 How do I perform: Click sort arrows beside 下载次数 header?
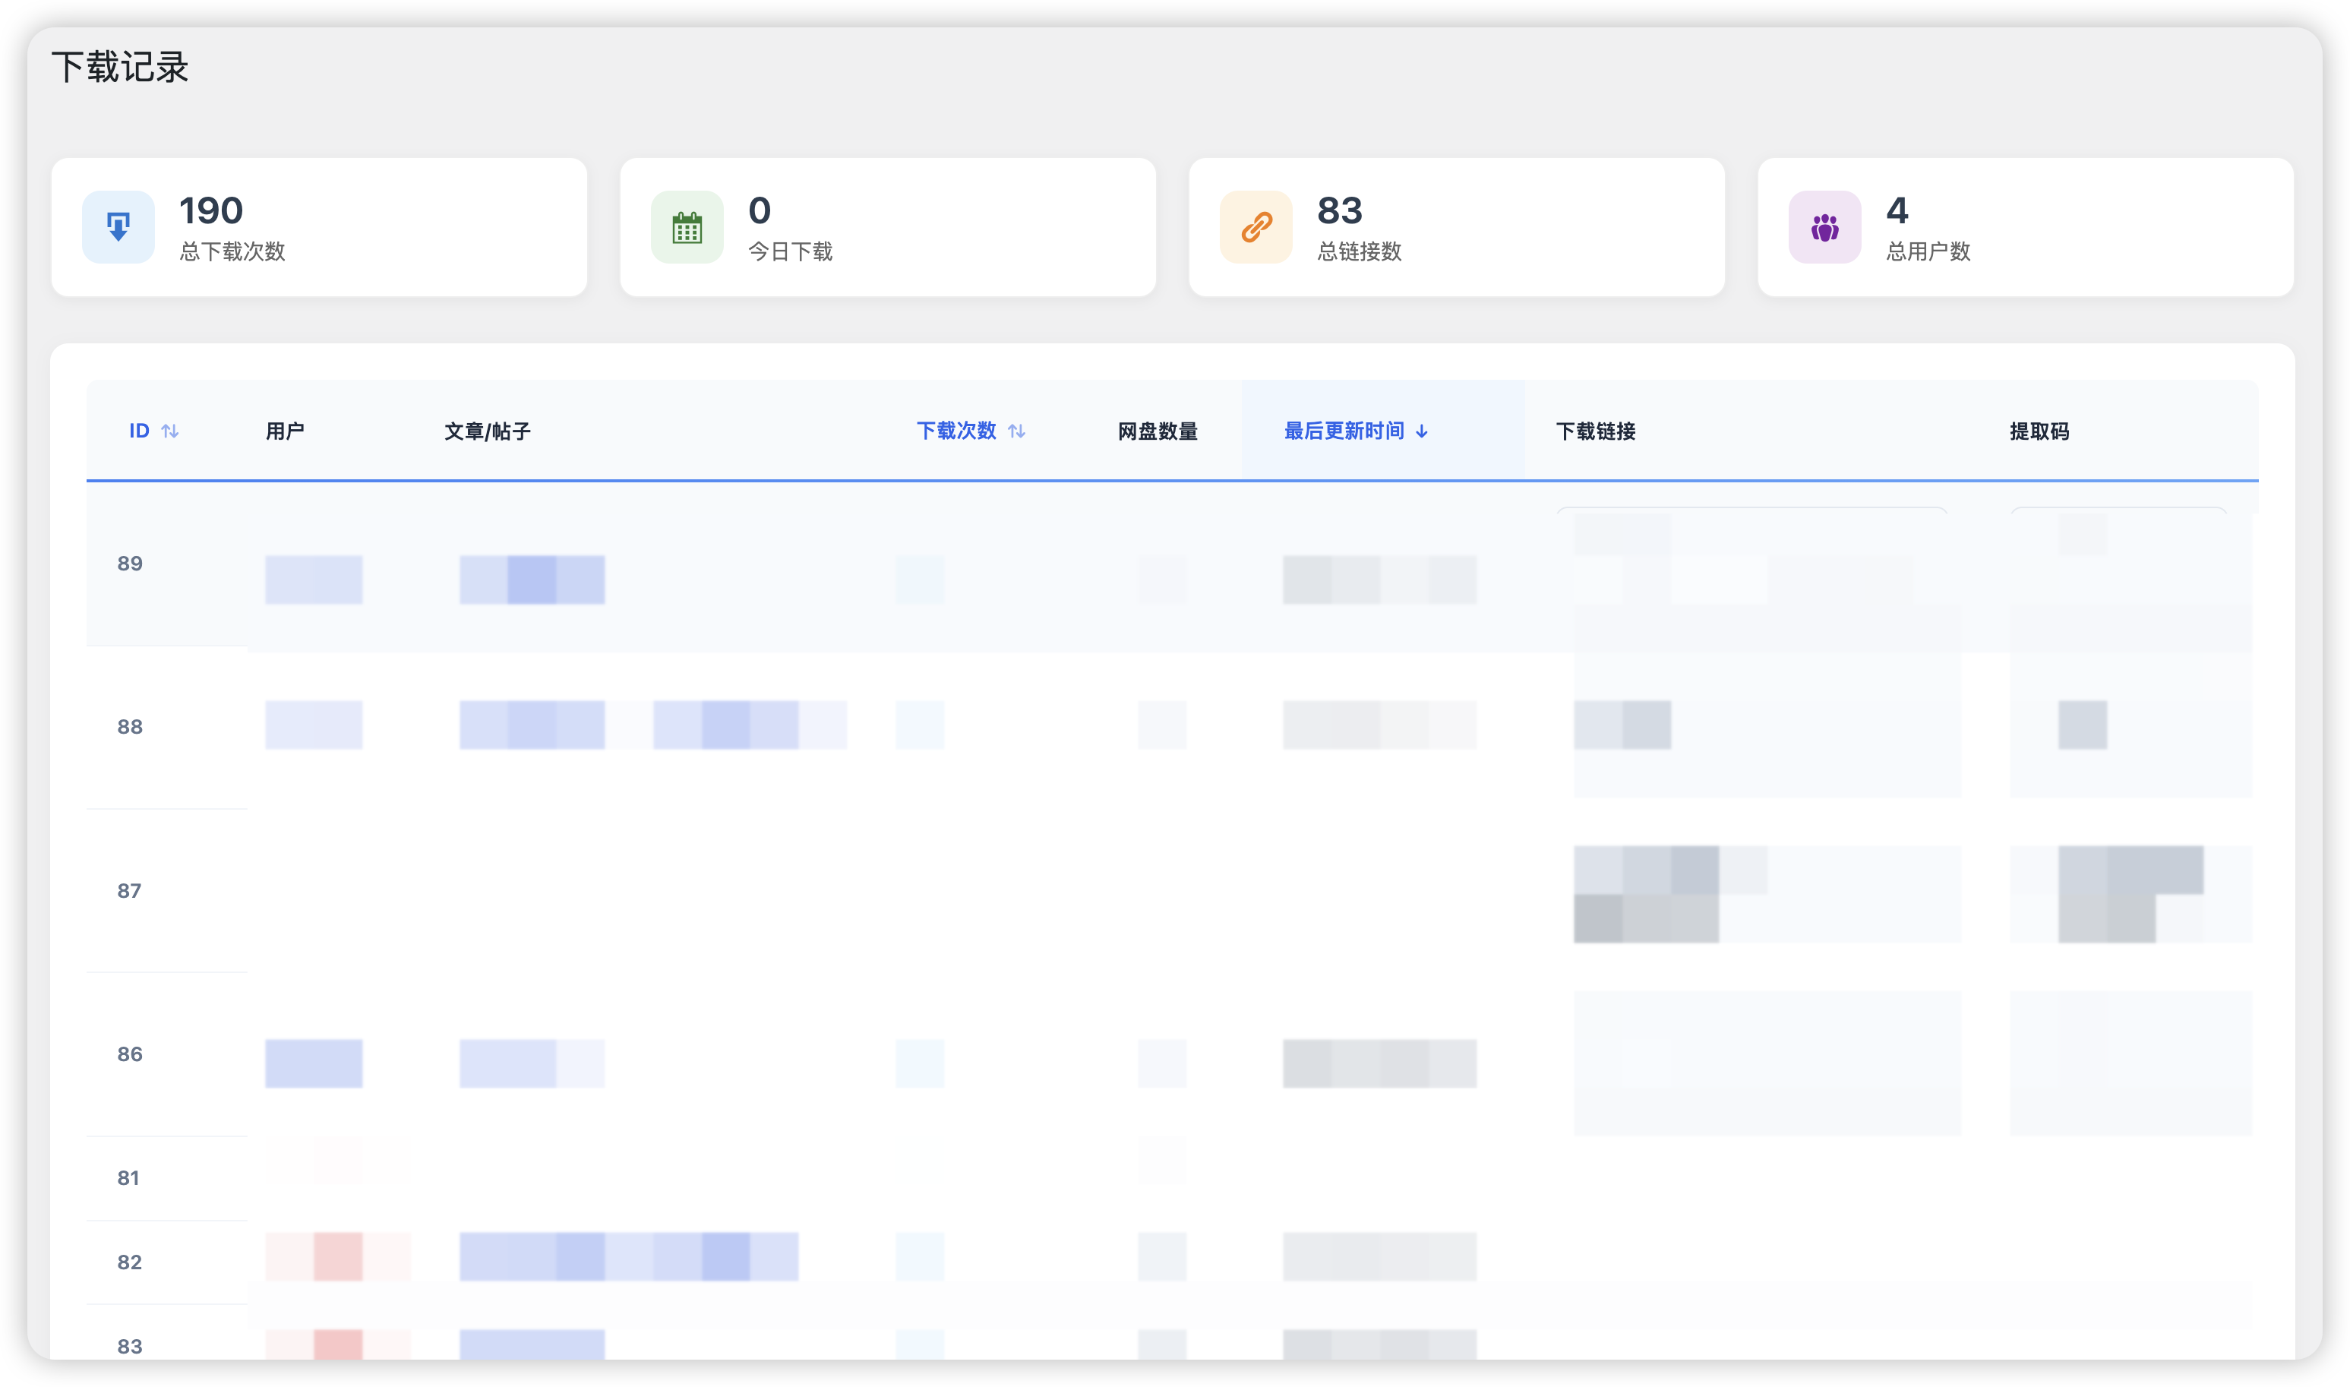click(1016, 431)
